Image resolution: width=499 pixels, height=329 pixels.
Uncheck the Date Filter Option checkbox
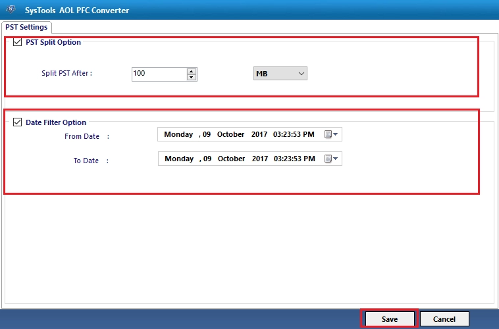[17, 122]
